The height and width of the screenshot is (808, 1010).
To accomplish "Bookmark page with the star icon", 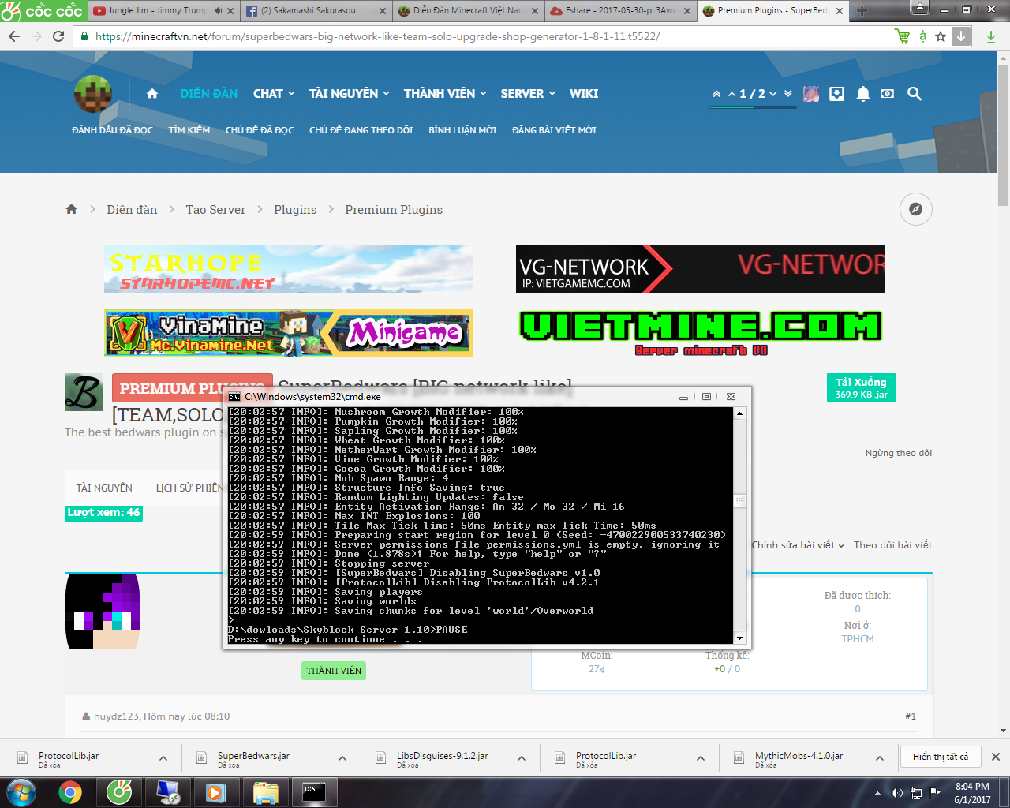I will pos(941,36).
